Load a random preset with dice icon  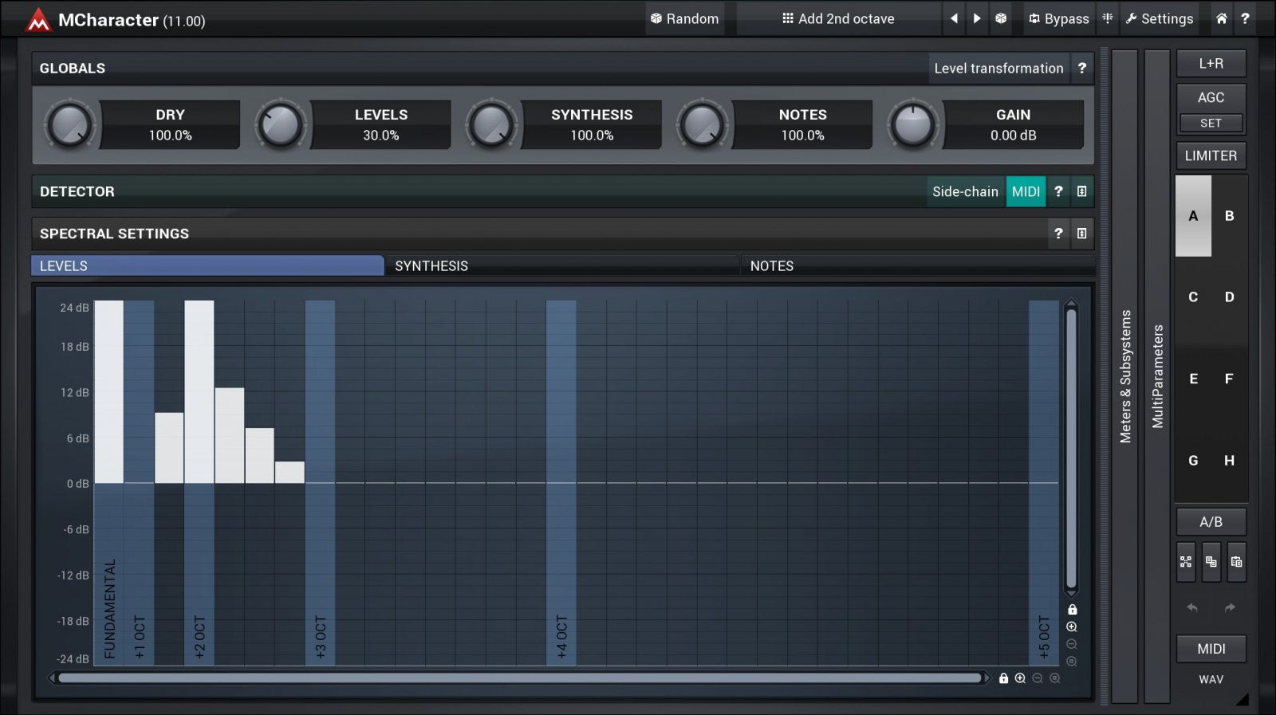pos(1001,18)
